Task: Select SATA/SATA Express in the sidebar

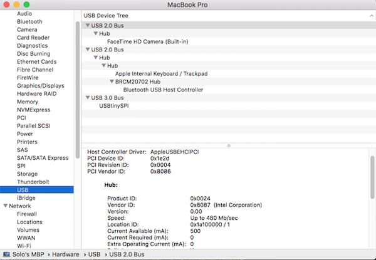Action: 43,158
